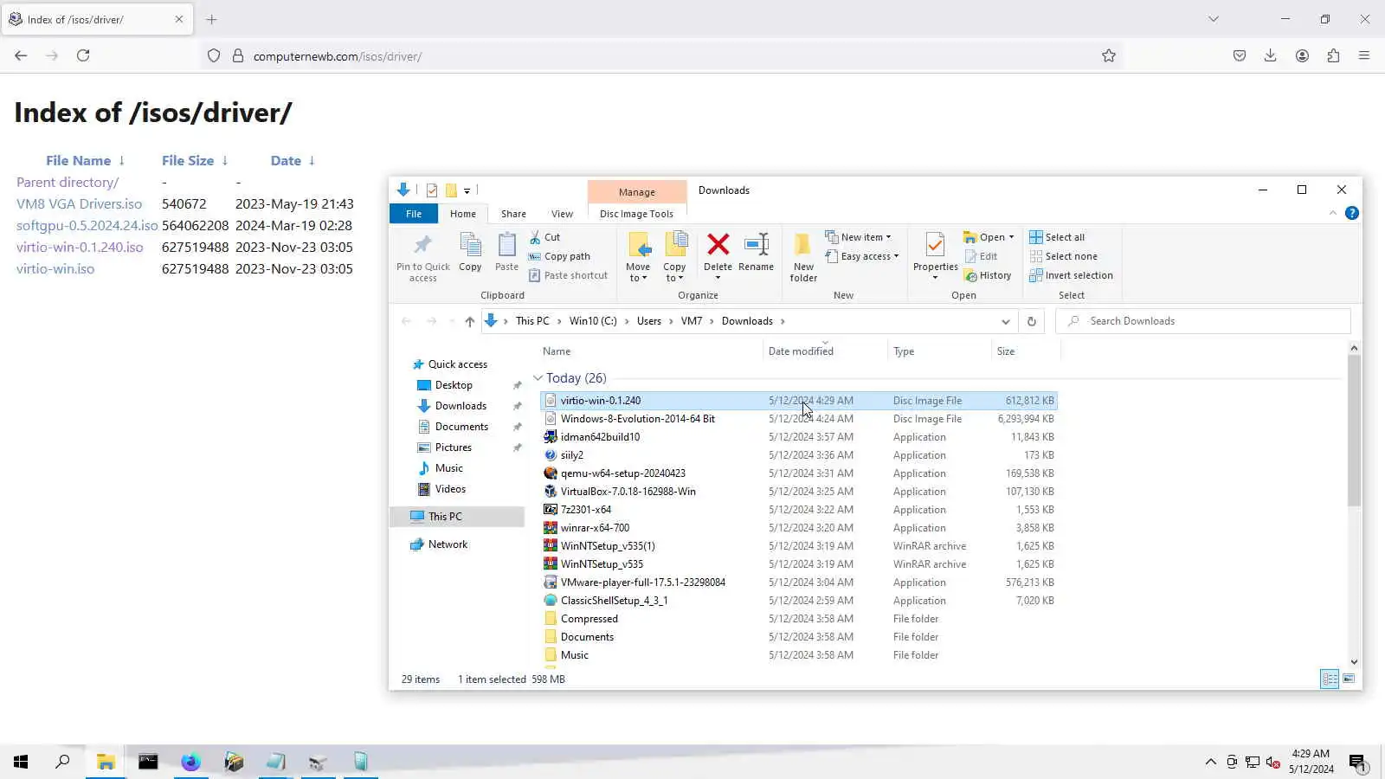Click the Copy icon in Clipboard group
Viewport: 1385px width, 779px height.
470,252
